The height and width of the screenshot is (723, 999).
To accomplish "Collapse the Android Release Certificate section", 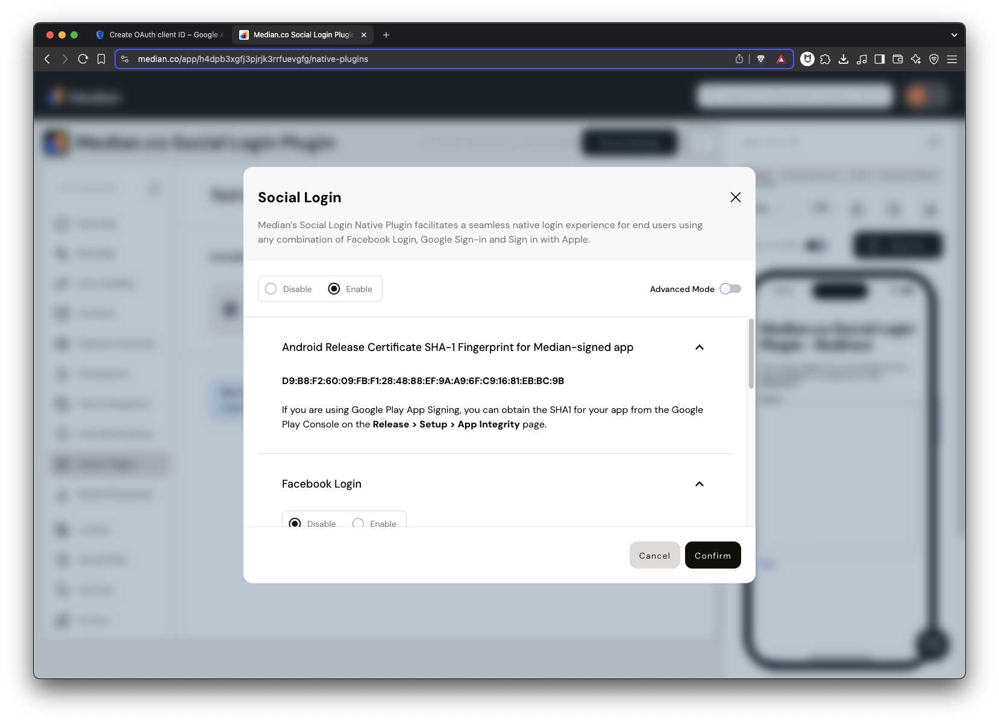I will 700,347.
